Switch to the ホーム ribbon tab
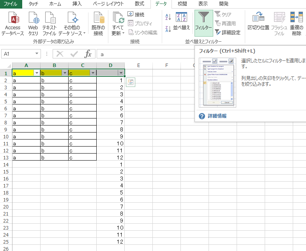Screen dimensions: 306x251 coord(55,4)
